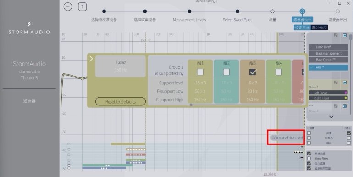The height and width of the screenshot is (177, 353).
Task: Collapse the ART support panel arrow
Action: tap(91, 59)
